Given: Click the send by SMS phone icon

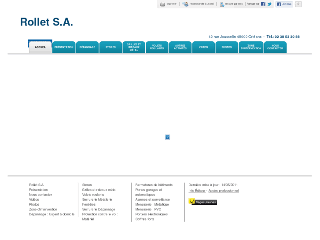Looking at the screenshot, I should (222, 4).
